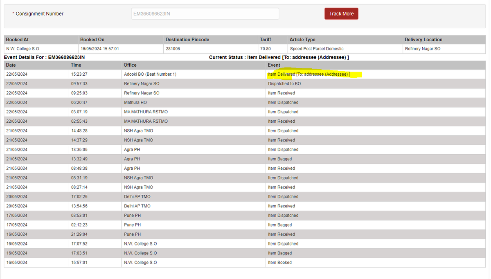Select Item Bagged event at 13:32:49
The image size is (491, 279).
[x=376, y=159]
